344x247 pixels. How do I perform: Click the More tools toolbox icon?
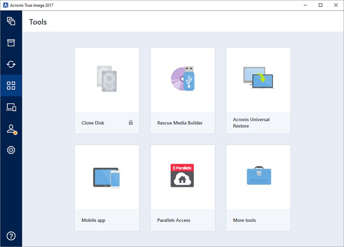coord(259,175)
